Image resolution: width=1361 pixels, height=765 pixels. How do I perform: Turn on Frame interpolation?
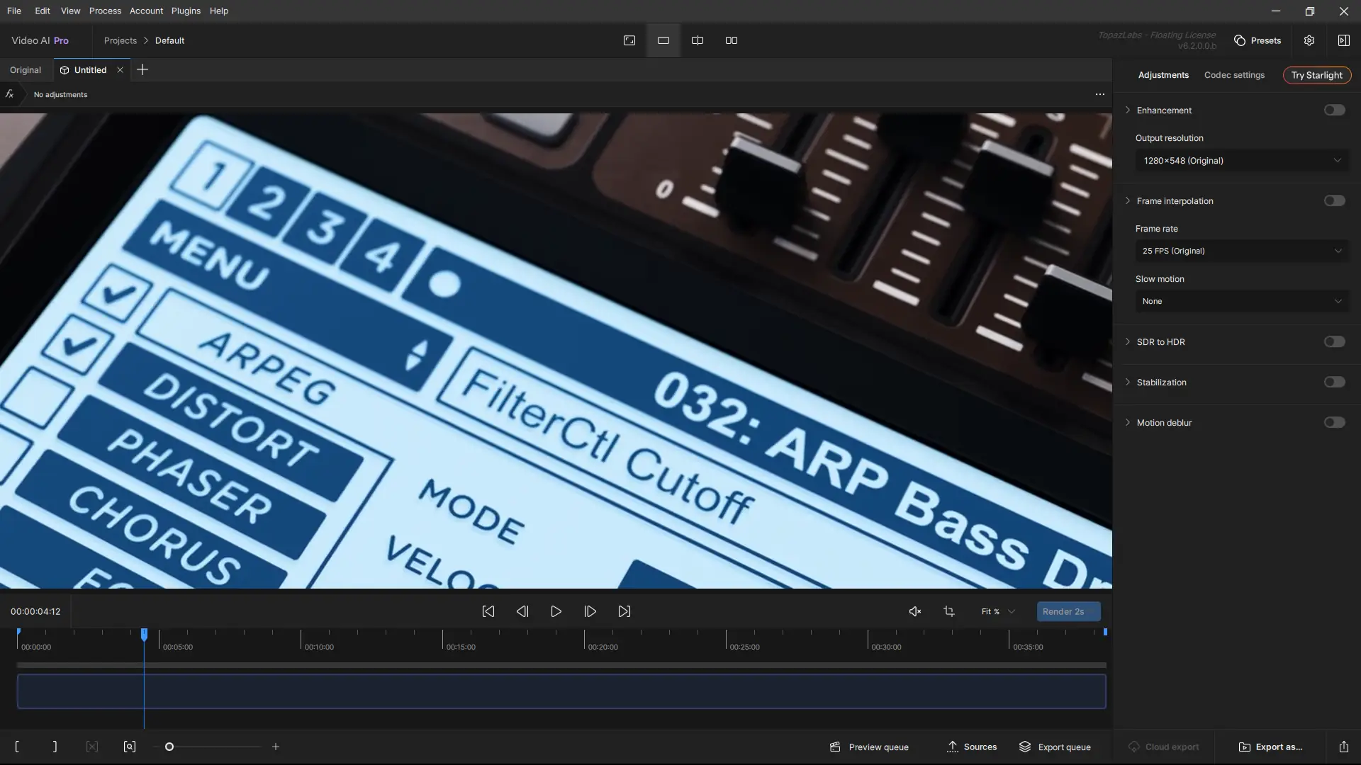(x=1334, y=201)
